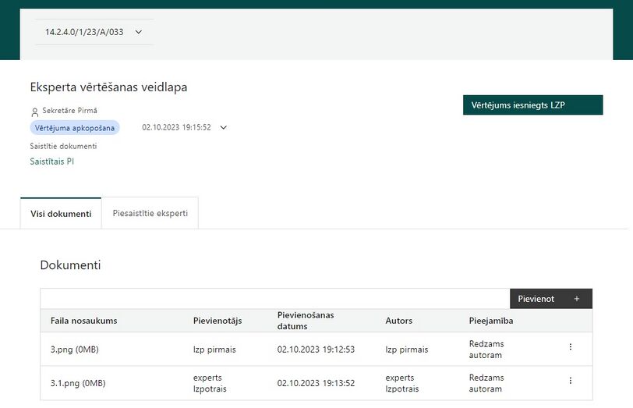
Task: Click the Autors column header
Action: (399, 321)
